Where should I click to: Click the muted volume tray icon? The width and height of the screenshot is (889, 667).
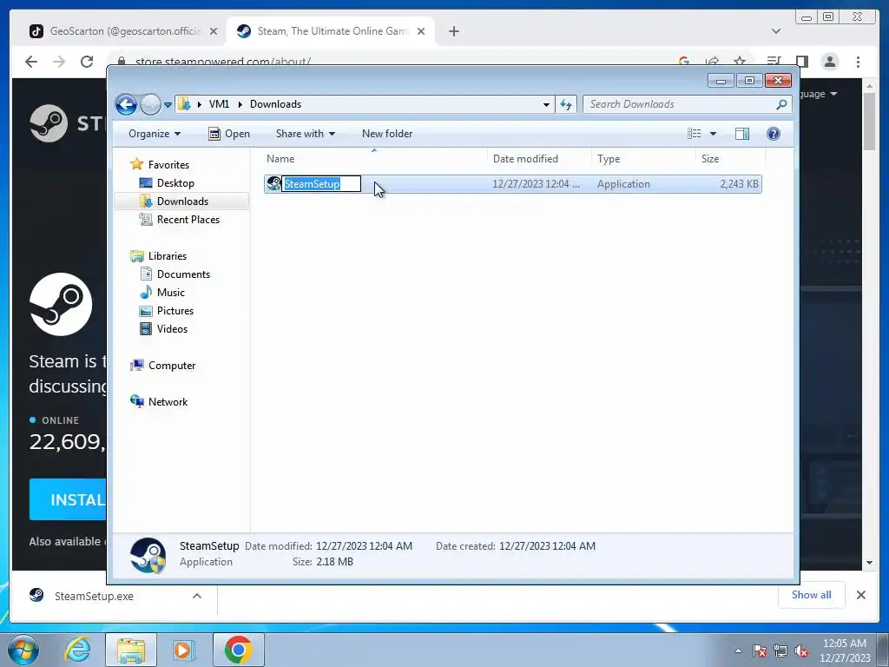pos(801,651)
